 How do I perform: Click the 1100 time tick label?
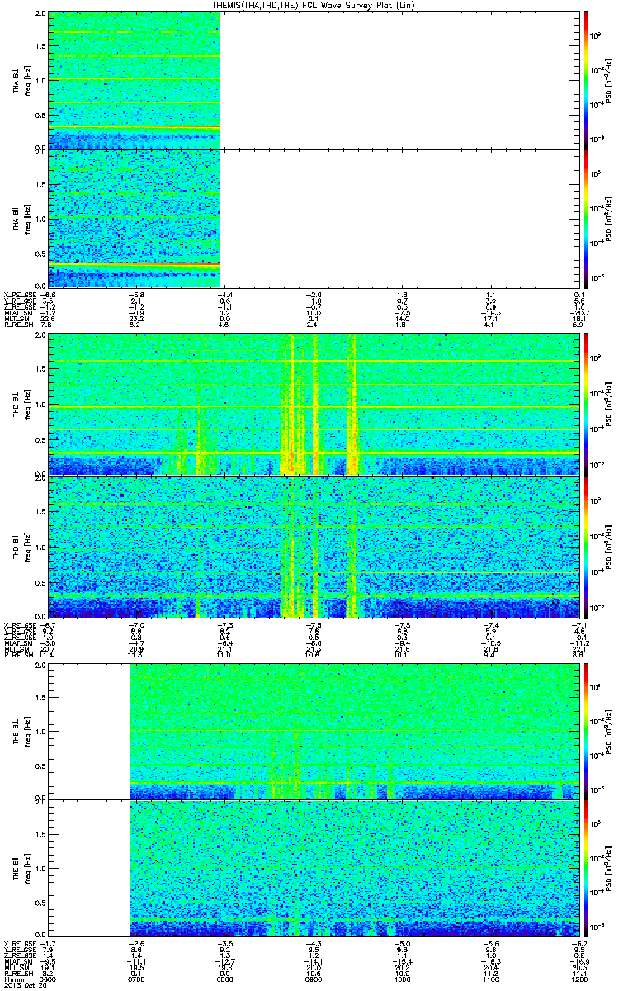pyautogui.click(x=490, y=979)
